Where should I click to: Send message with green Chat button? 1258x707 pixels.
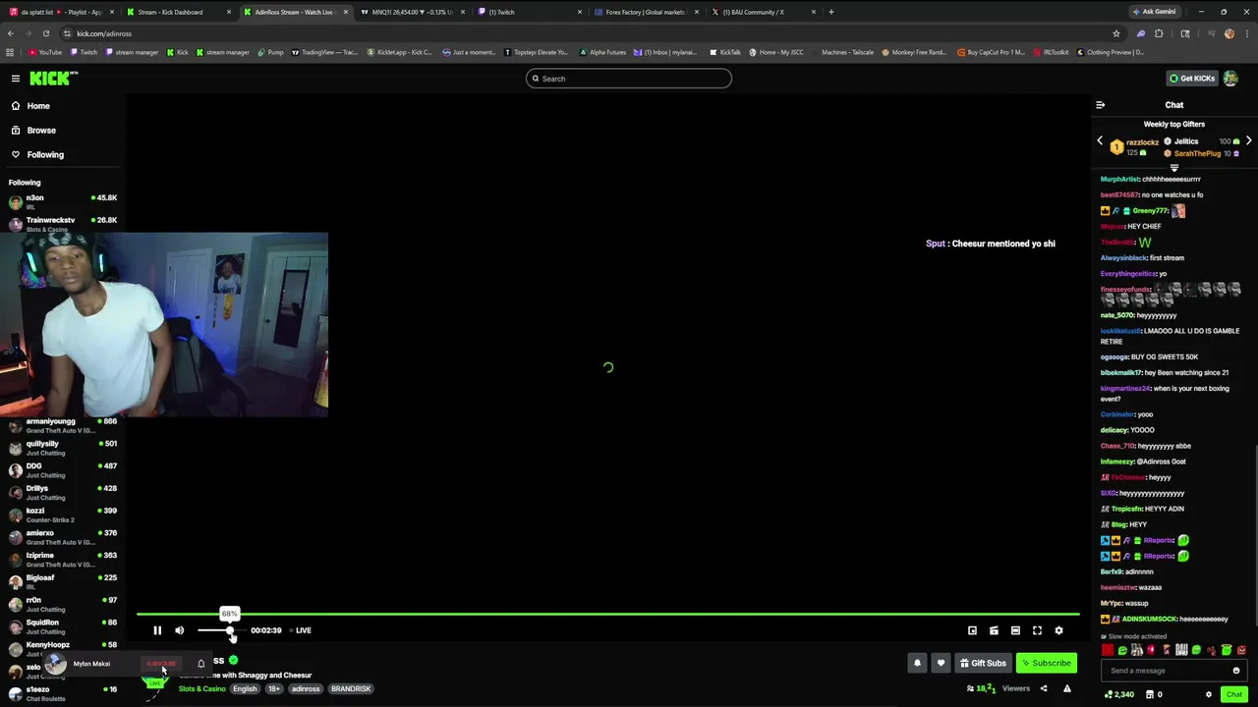click(x=1234, y=694)
